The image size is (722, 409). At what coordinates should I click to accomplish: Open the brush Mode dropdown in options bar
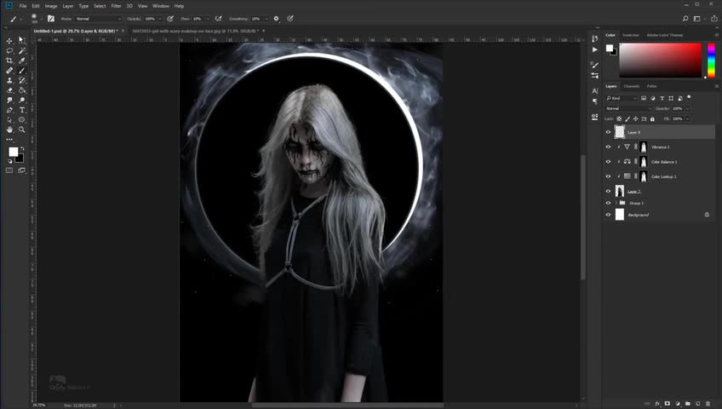coord(98,18)
